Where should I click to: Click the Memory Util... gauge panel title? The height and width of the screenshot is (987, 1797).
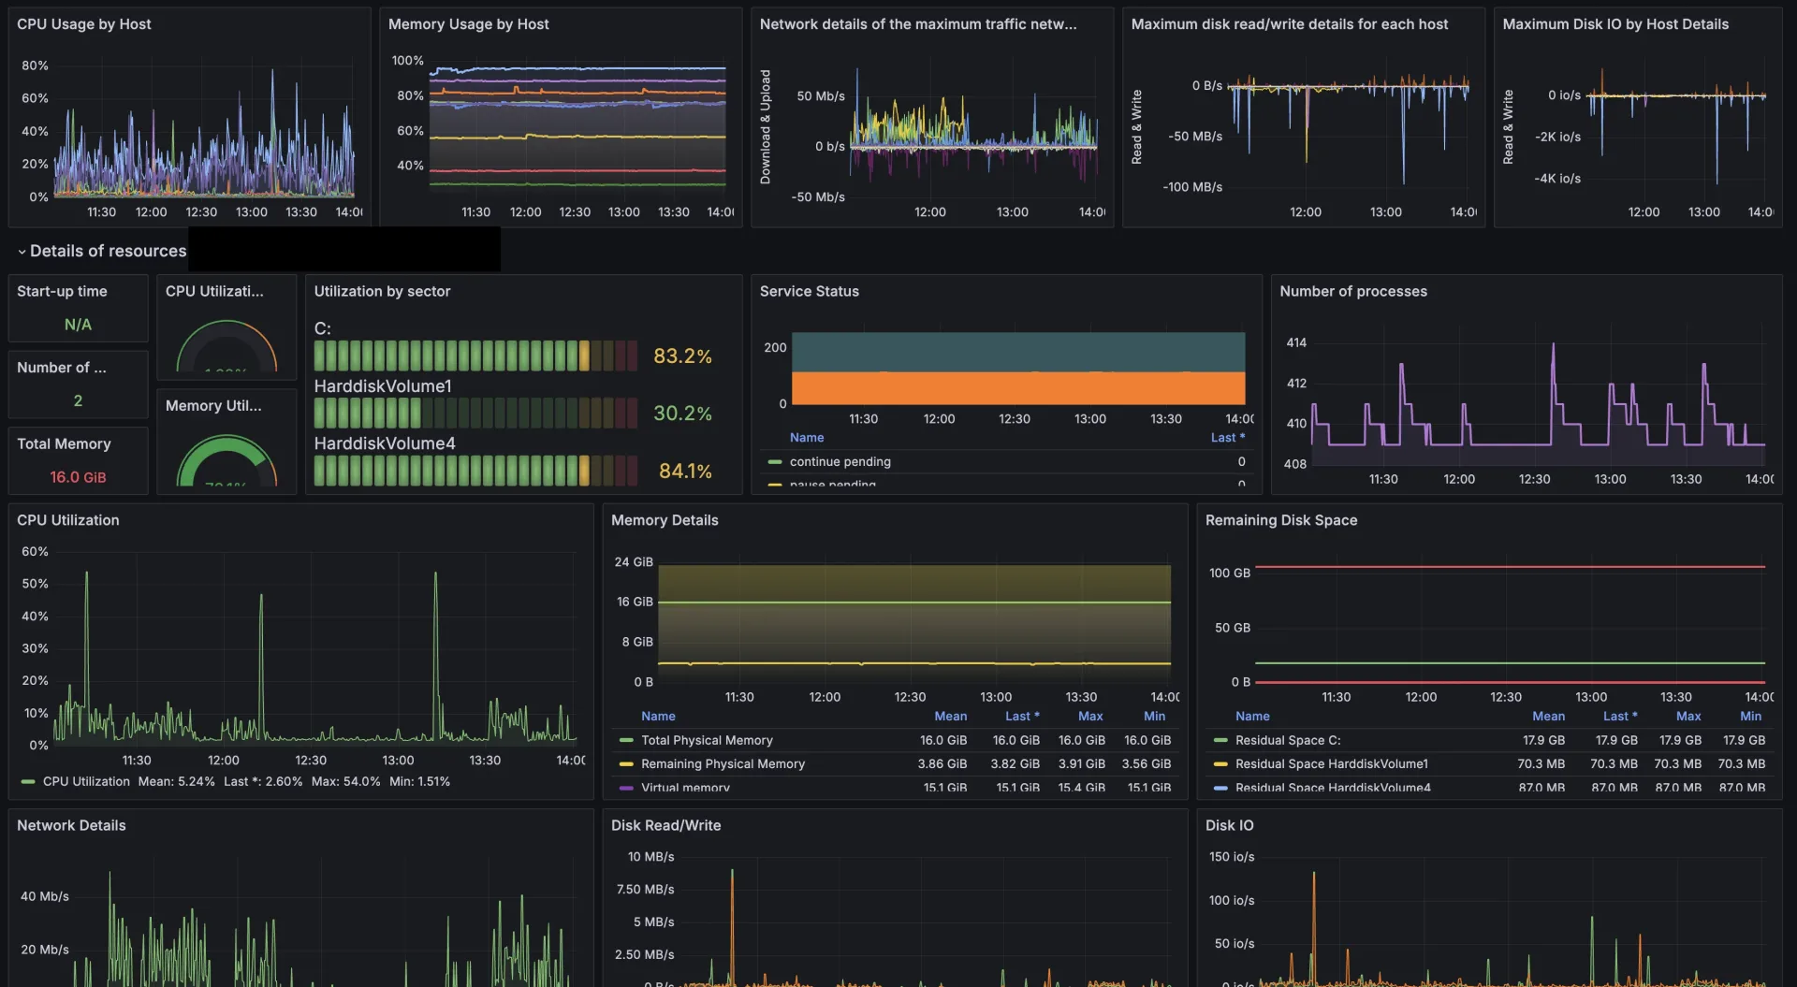213,405
